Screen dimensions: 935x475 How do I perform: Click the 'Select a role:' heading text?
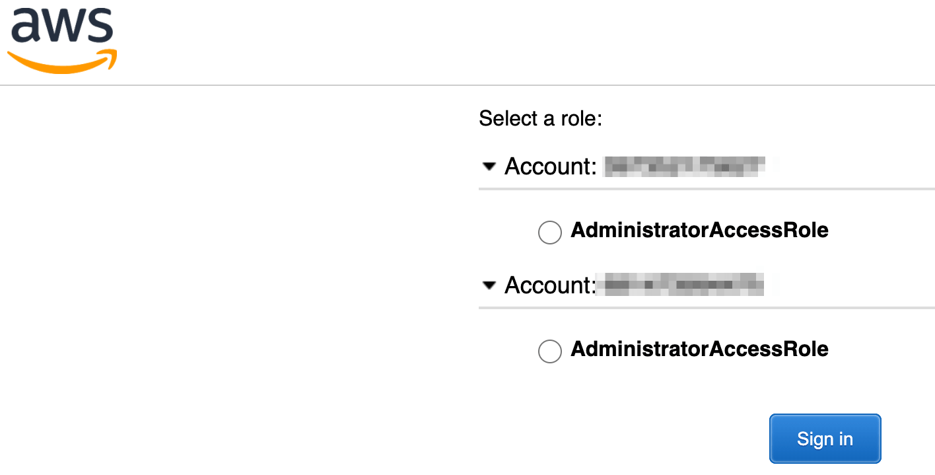(541, 118)
